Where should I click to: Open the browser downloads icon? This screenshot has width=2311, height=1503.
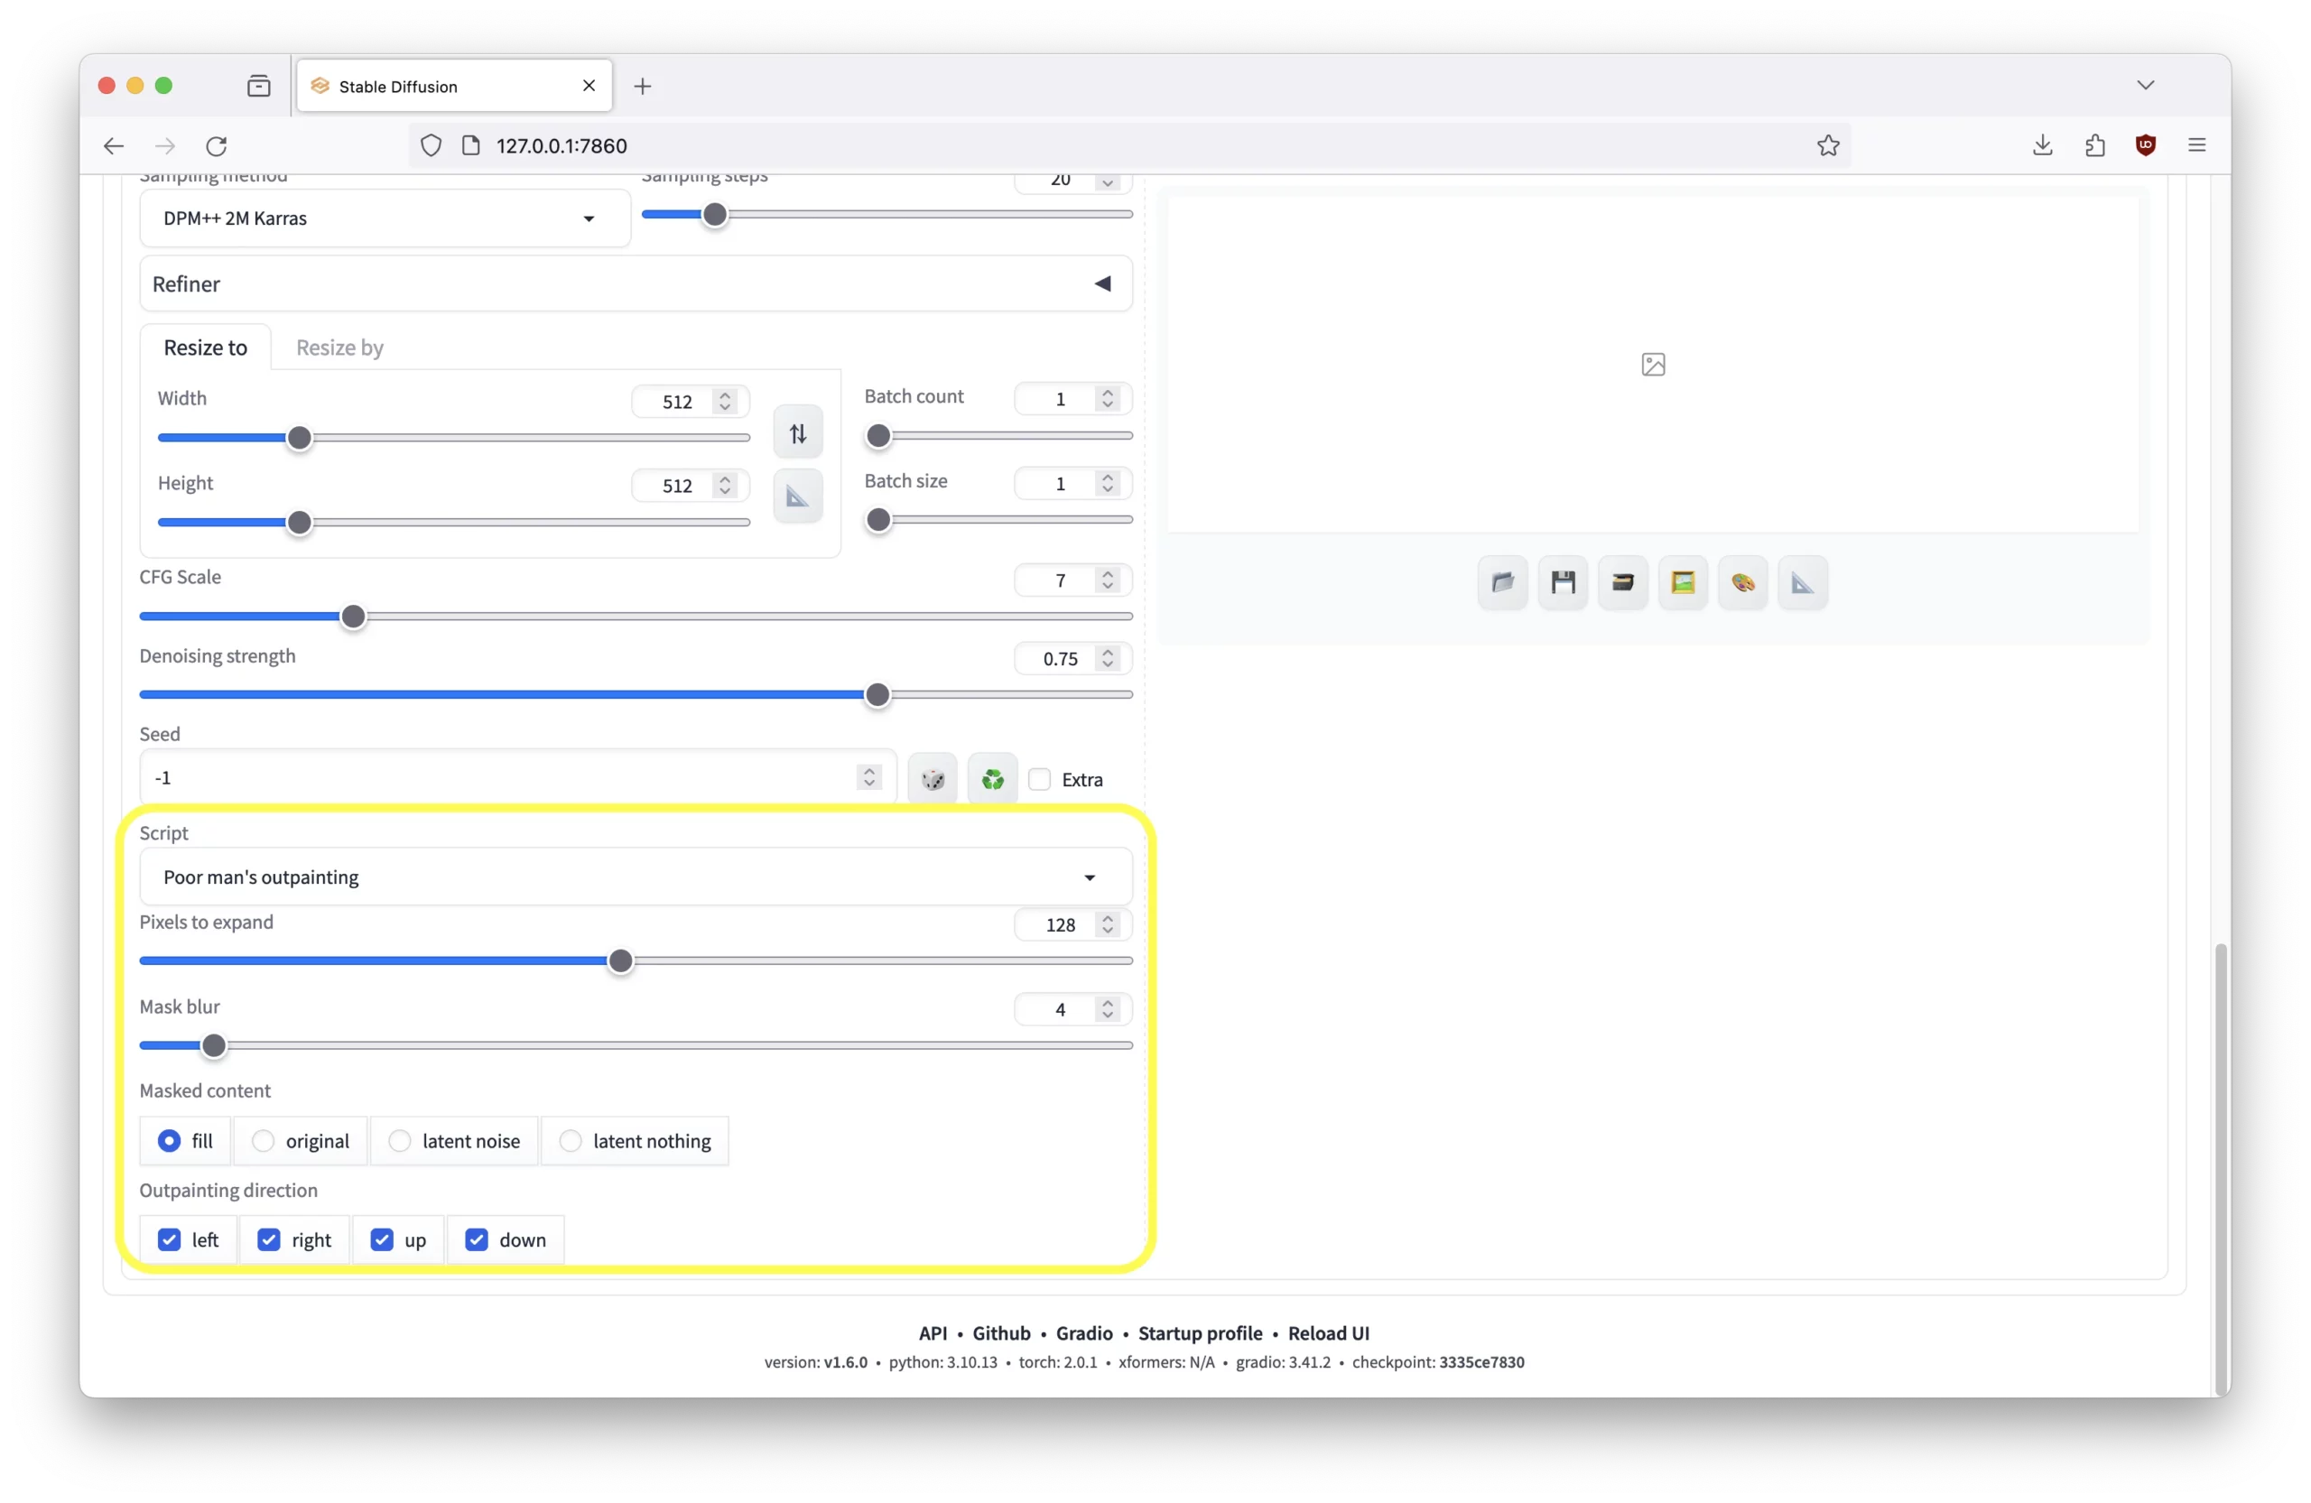2043,145
